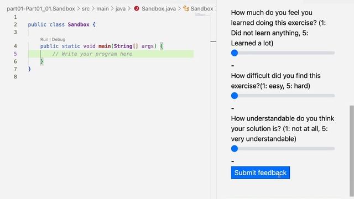Select the Sandbox class breadcrumb item
The width and height of the screenshot is (354, 199).
(x=202, y=9)
